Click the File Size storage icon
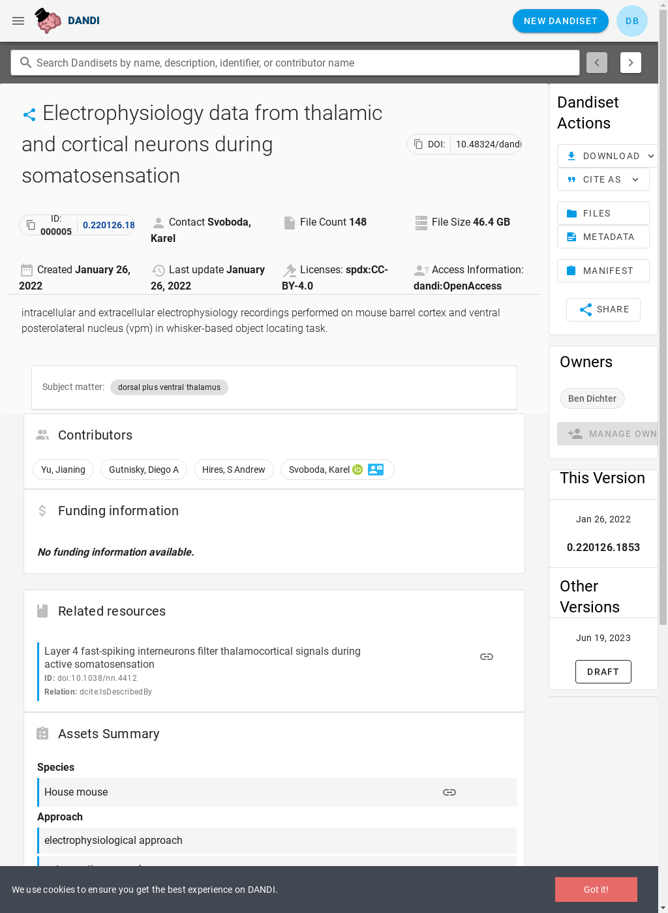668x913 pixels. (421, 223)
